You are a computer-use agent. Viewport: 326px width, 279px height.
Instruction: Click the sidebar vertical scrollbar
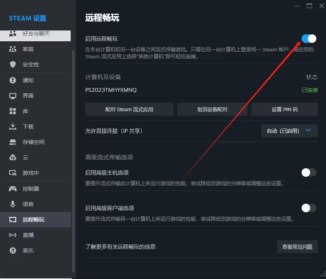73,161
